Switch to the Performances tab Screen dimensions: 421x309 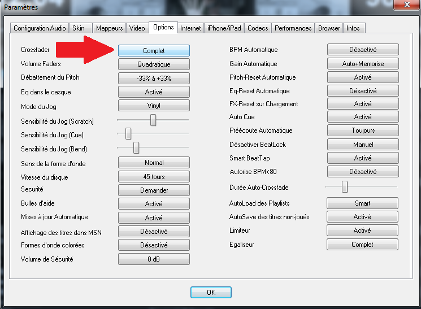pyautogui.click(x=293, y=28)
